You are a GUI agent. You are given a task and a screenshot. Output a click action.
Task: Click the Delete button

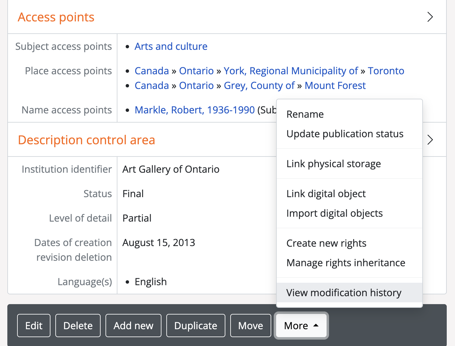tap(78, 326)
